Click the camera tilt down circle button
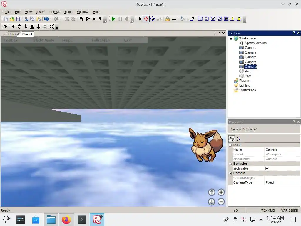 pyautogui.click(x=212, y=202)
